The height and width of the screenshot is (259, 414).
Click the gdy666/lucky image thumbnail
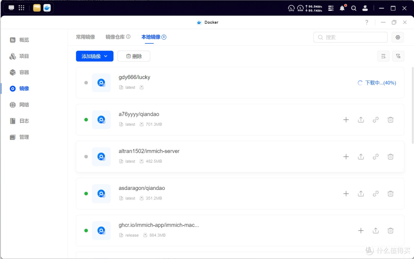point(101,83)
